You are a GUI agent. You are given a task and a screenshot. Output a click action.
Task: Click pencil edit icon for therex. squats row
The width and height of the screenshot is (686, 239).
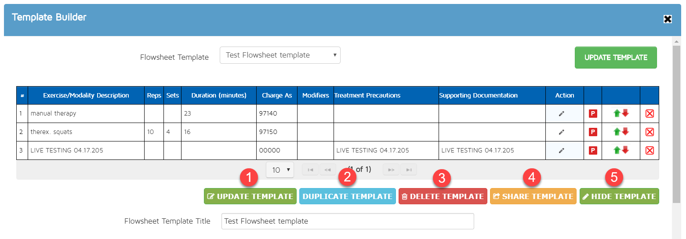tap(561, 132)
